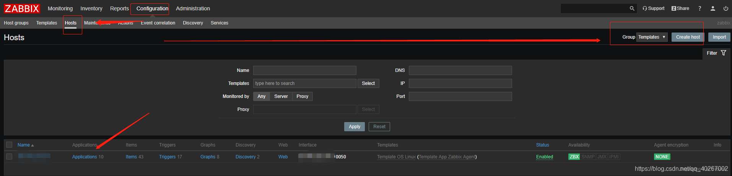Open the host's Applications 10 link
Screen dimensions: 732x176
pos(85,157)
